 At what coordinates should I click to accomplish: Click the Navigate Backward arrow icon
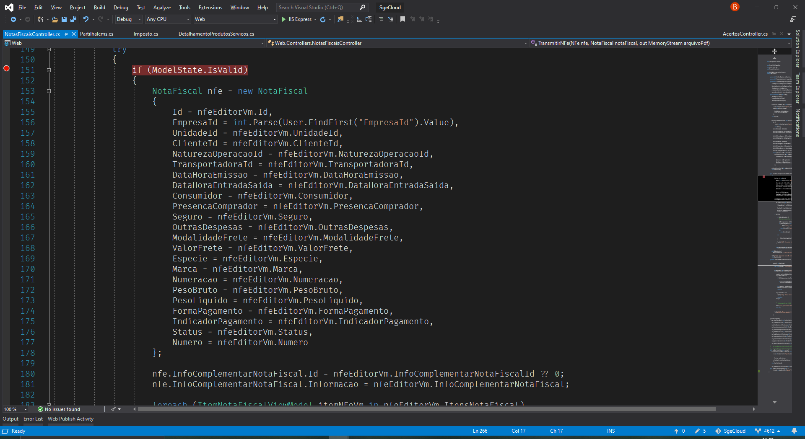click(x=13, y=19)
